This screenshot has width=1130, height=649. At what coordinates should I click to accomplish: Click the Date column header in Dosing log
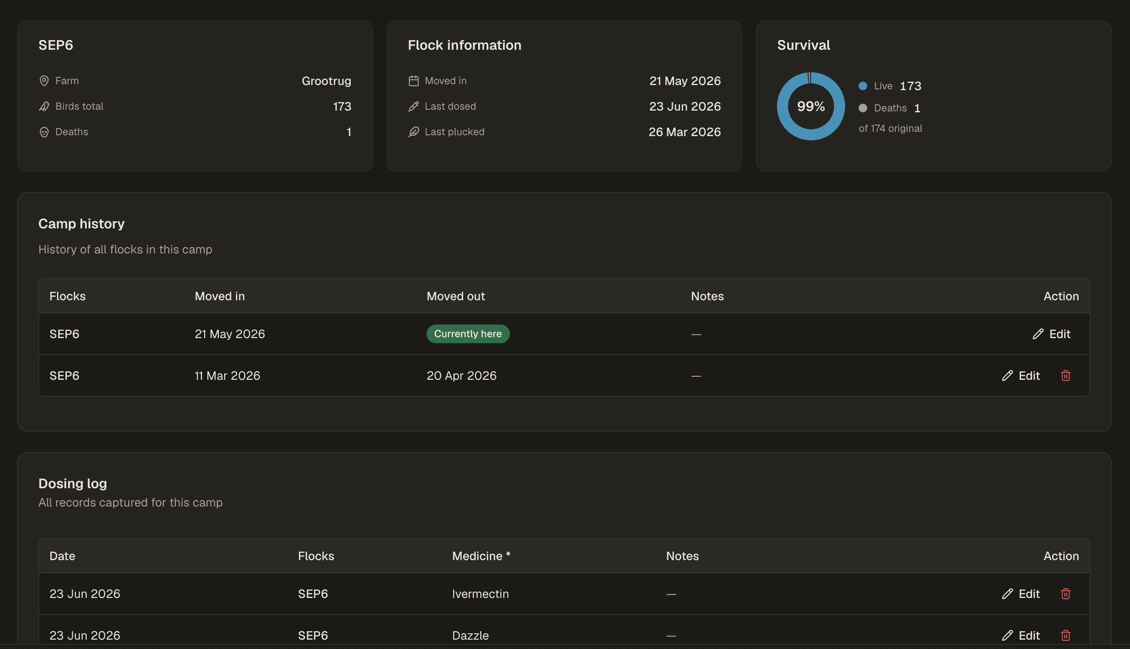[x=63, y=556]
